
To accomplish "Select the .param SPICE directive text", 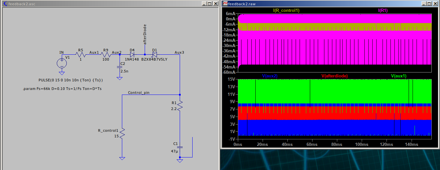I will (x=63, y=89).
